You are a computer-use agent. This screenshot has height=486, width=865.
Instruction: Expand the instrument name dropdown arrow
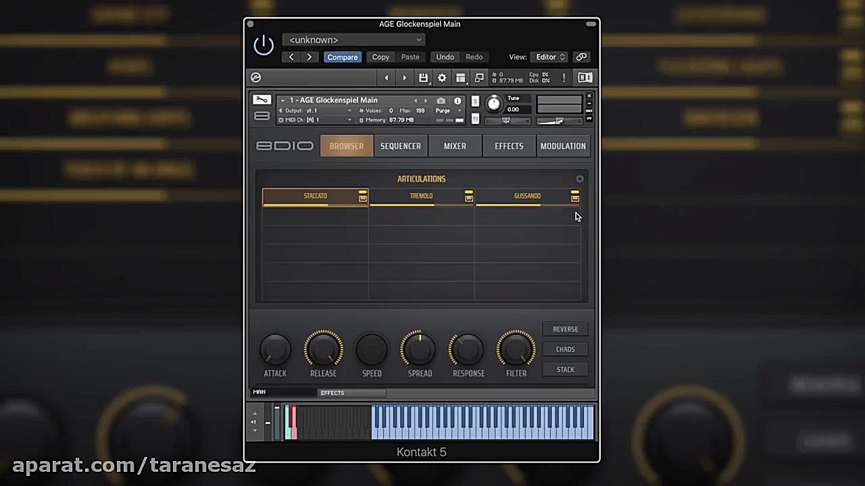(x=282, y=101)
